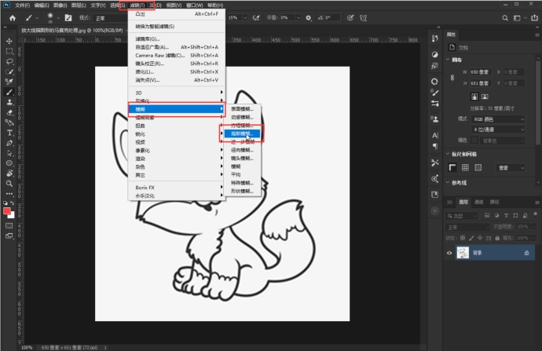
Task: Open the 15% opacity dropdown arrow
Action: click(x=245, y=17)
